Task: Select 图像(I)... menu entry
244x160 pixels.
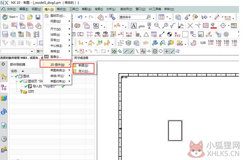Action: [57, 57]
